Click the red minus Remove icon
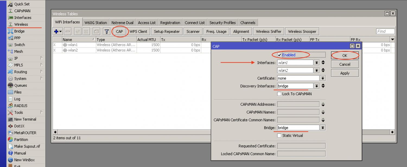Image resolution: width=407 pixels, height=167 pixels. pos(68,32)
